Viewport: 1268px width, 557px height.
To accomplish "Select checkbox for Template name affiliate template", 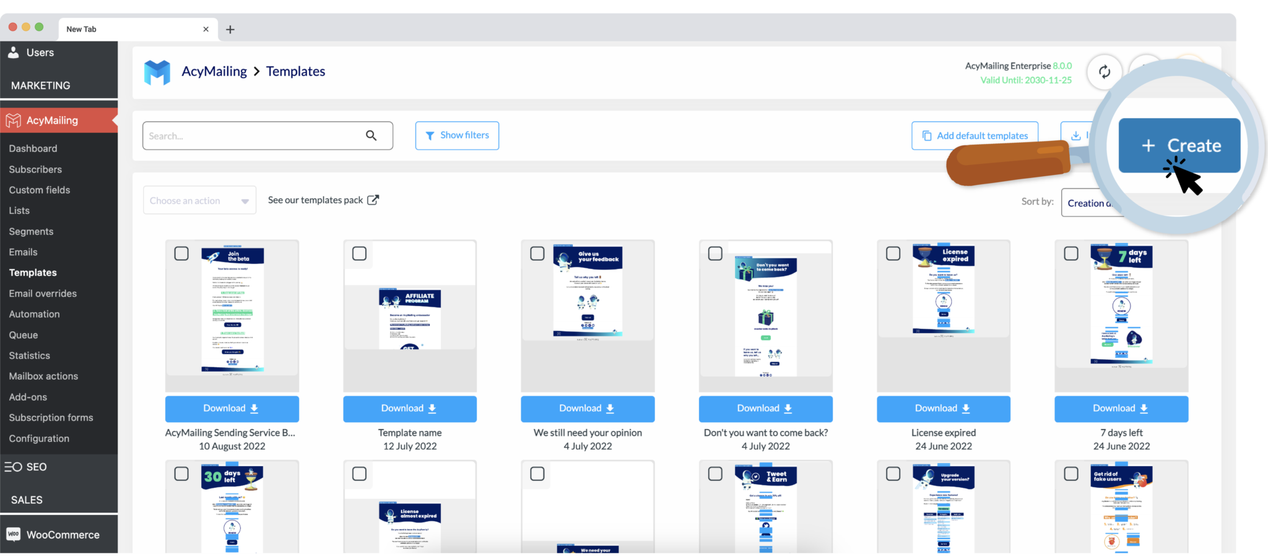I will pos(359,253).
